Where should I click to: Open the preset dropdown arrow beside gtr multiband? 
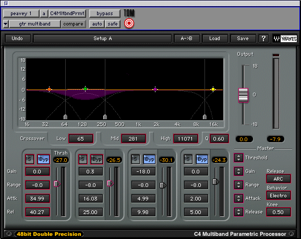[6, 24]
